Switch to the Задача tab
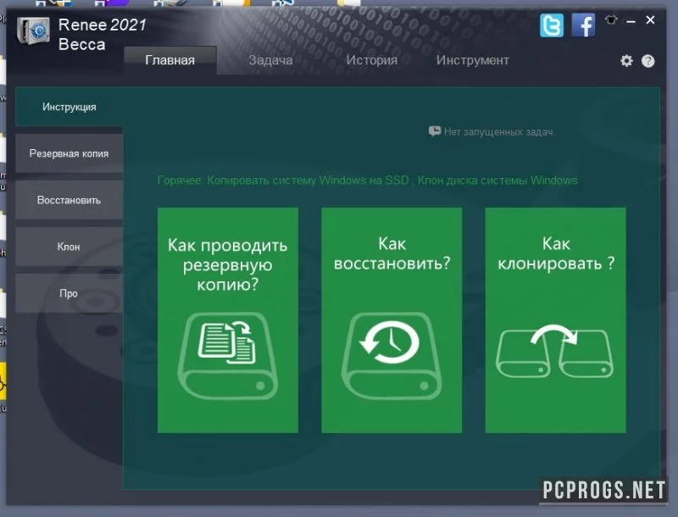 click(x=270, y=60)
